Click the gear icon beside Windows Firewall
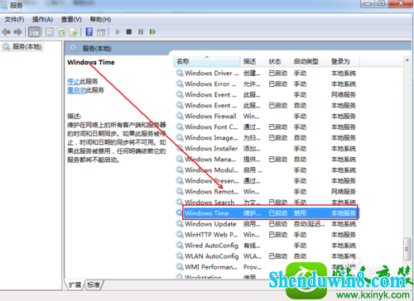414x301 pixels. pos(180,116)
